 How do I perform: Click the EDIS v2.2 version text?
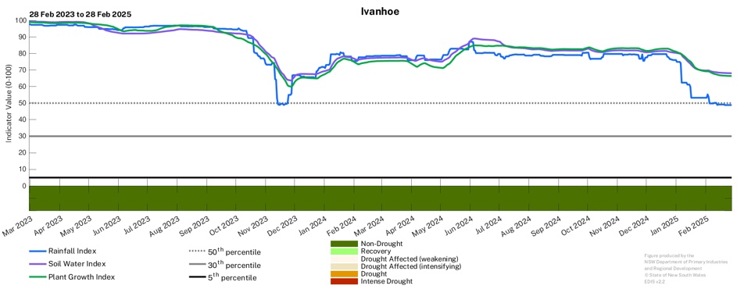[x=654, y=281]
